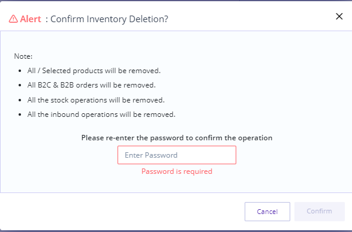Select the 'All / Selected products will be removed' line

coord(94,71)
